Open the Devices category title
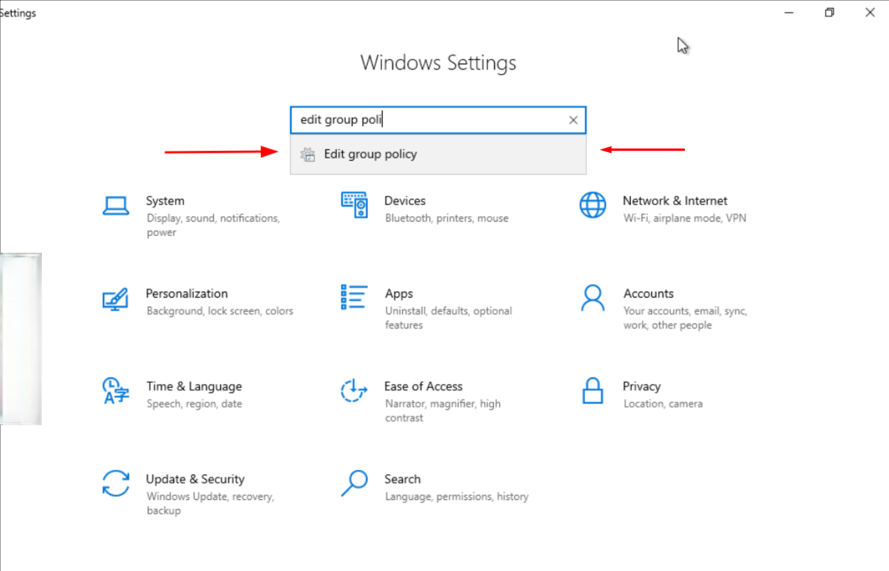 (x=405, y=201)
